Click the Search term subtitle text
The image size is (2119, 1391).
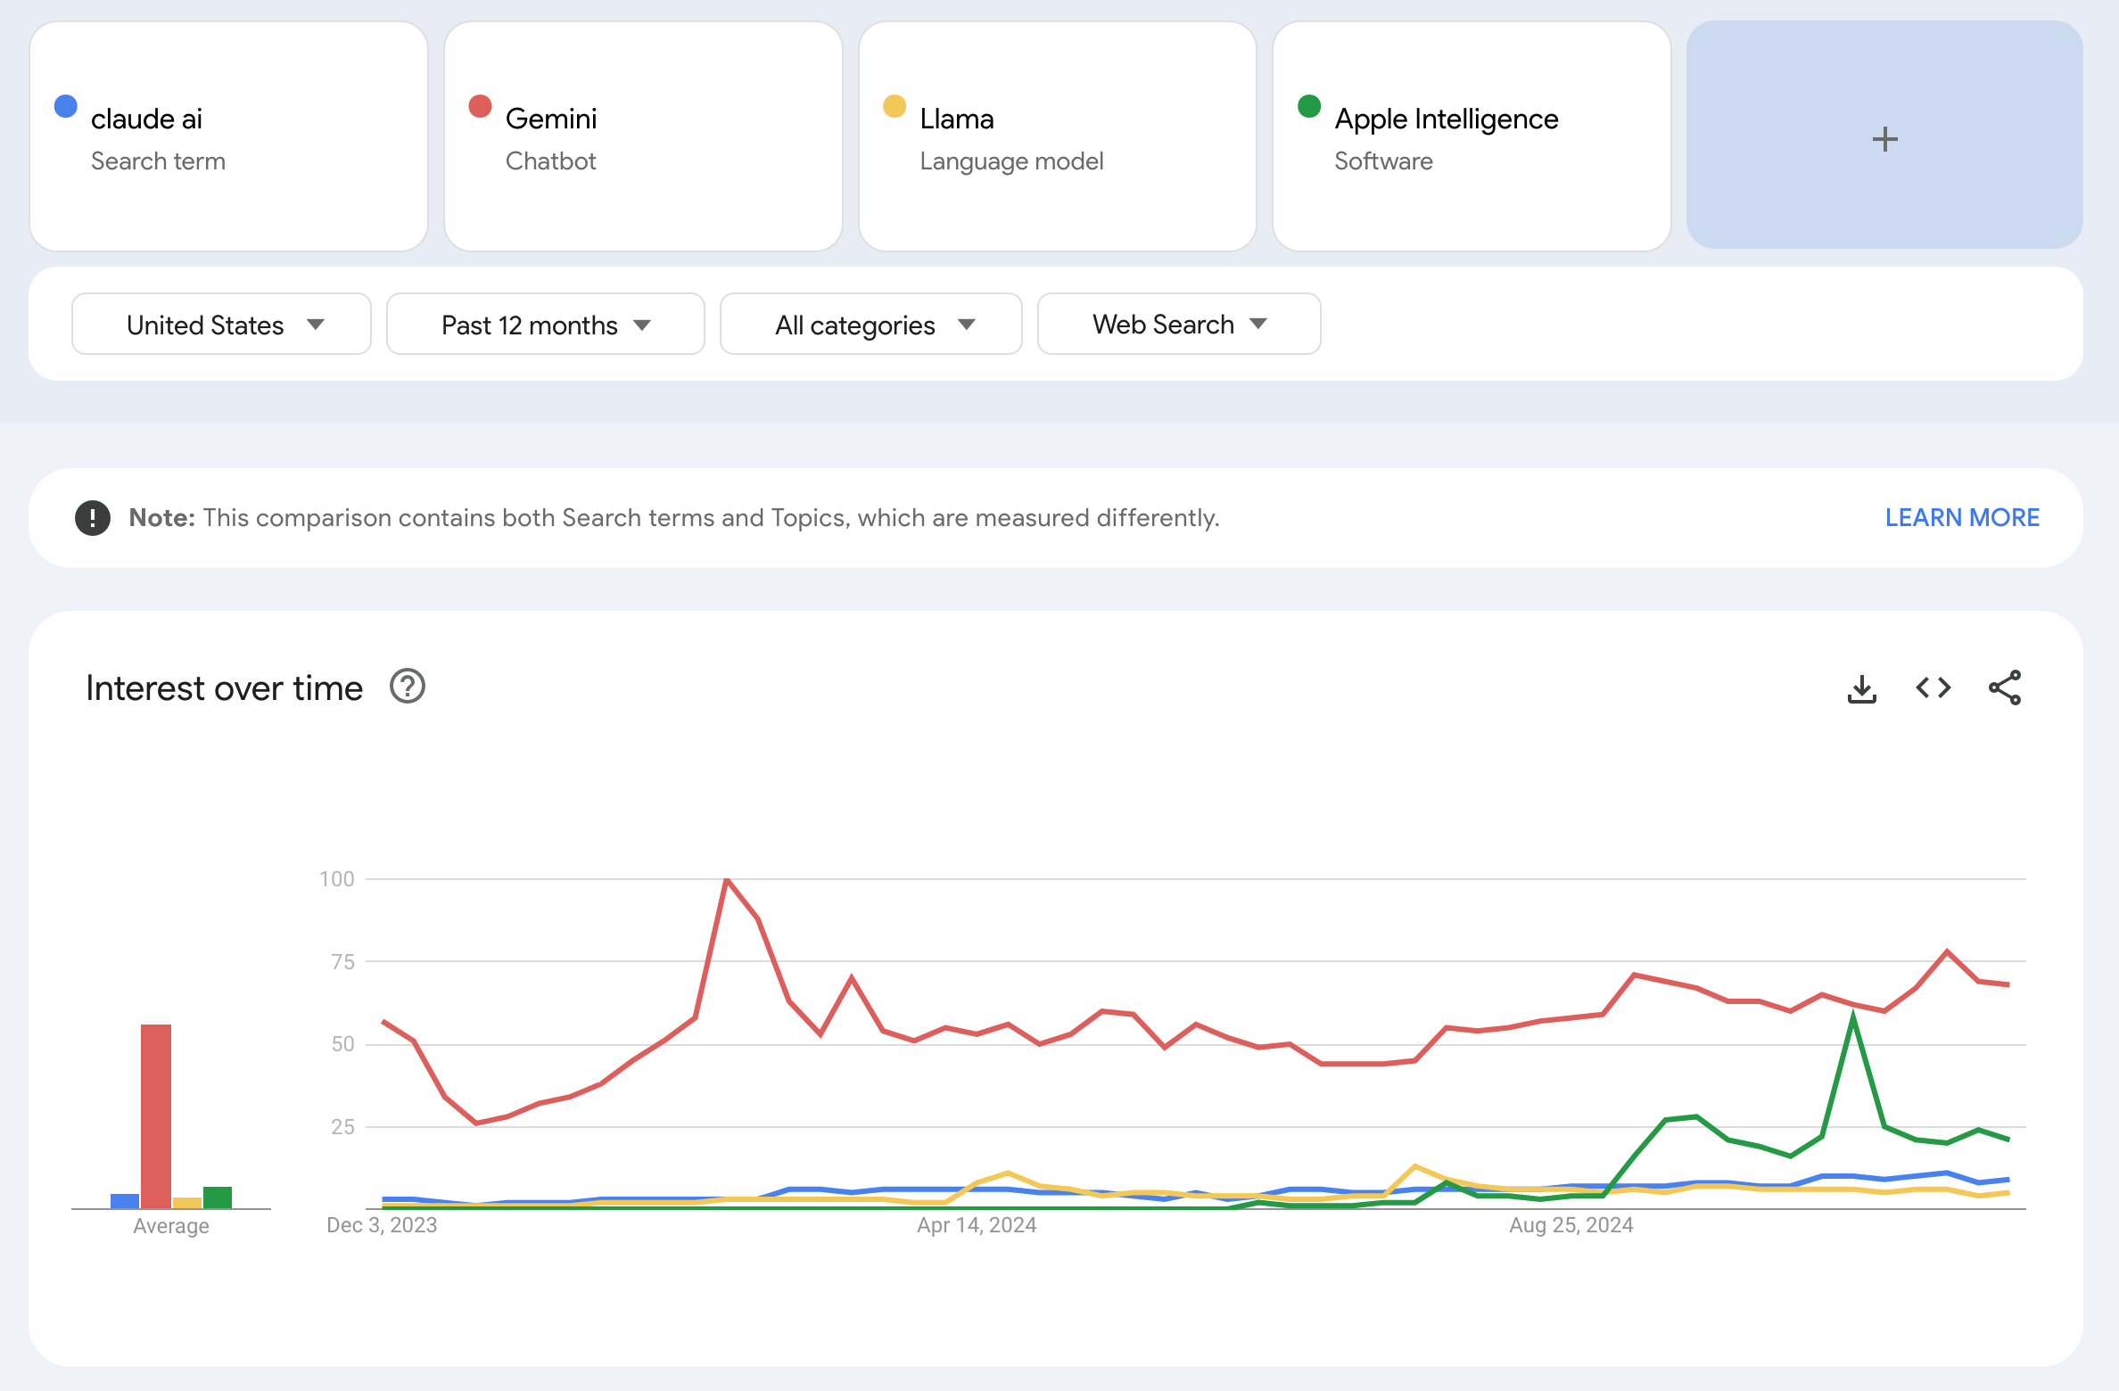click(x=158, y=161)
